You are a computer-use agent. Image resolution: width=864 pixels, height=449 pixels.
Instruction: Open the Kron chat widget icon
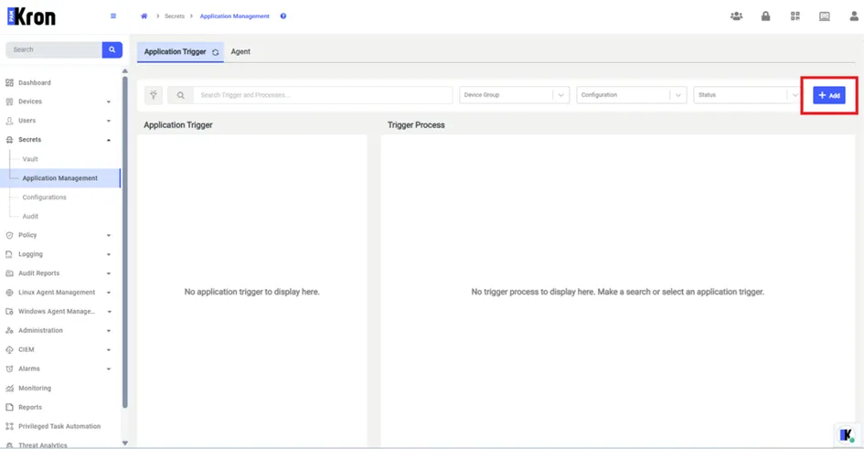[847, 434]
